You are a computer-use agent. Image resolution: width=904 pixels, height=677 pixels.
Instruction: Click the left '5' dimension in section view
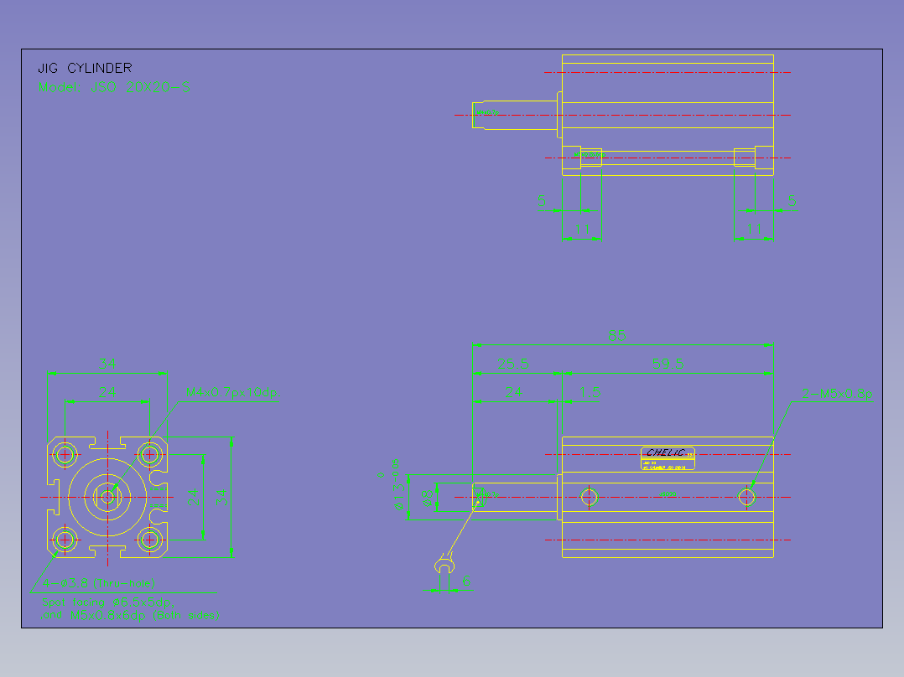(542, 200)
